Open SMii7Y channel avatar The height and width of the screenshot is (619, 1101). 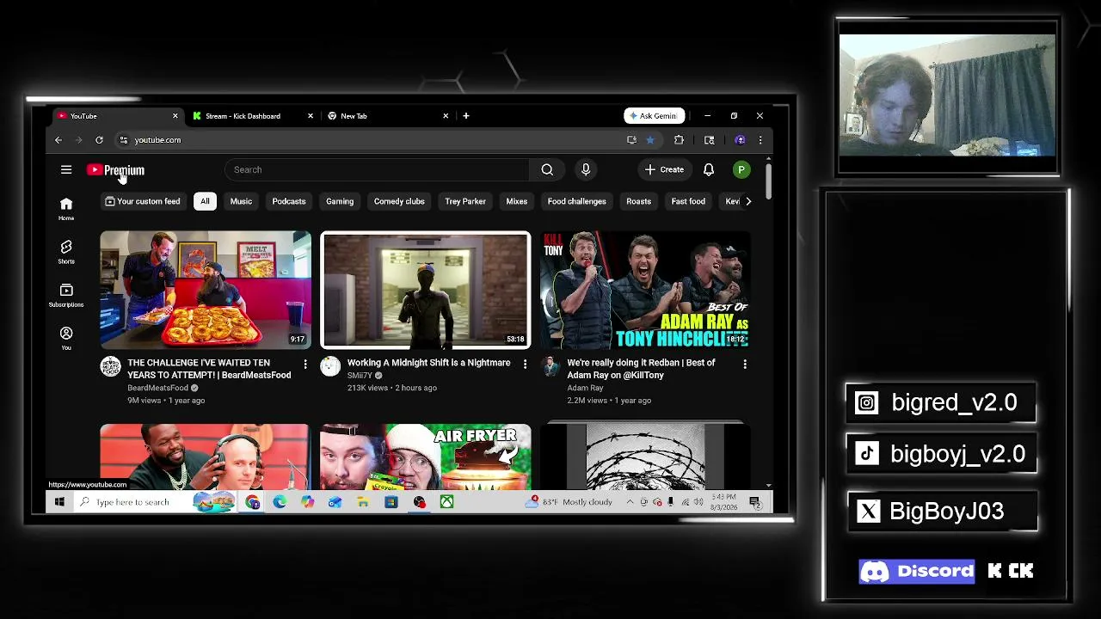[x=330, y=367]
